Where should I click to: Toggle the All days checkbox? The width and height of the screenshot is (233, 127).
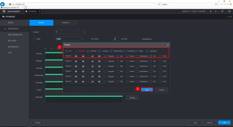tap(67, 51)
